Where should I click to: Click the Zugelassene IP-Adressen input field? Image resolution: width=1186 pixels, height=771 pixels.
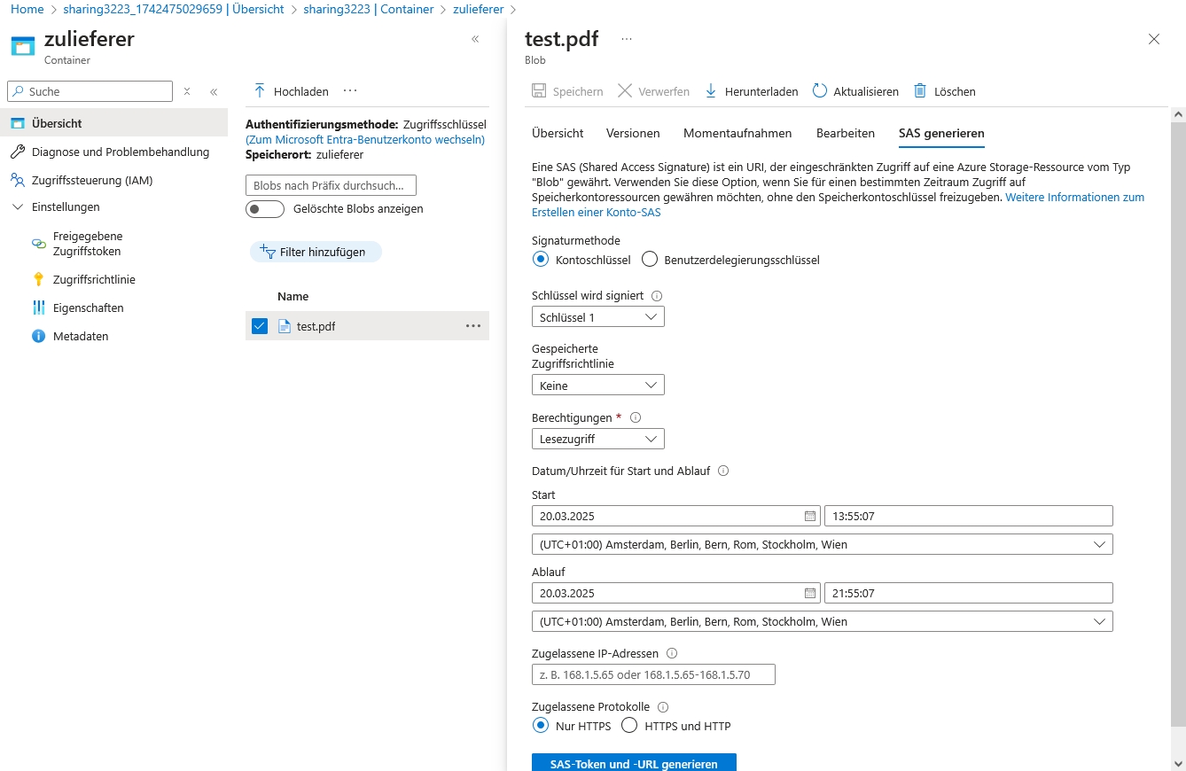coord(653,674)
